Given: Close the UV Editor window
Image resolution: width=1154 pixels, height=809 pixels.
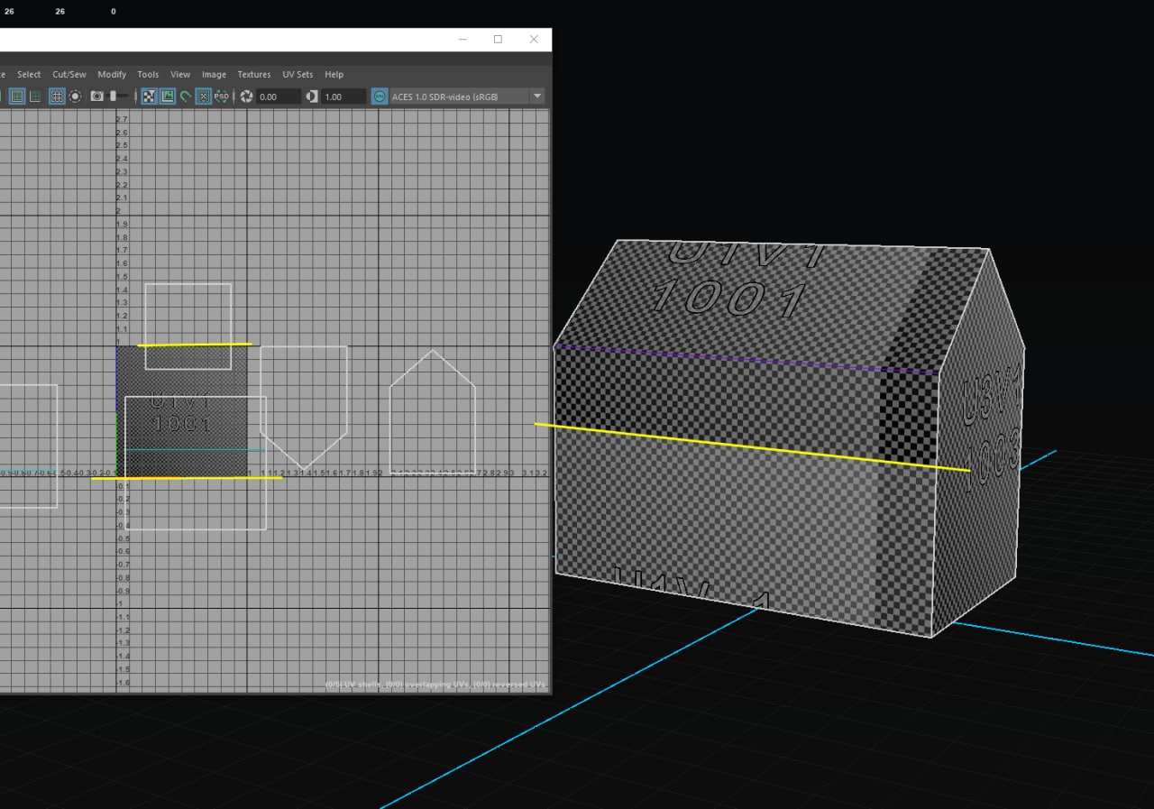Looking at the screenshot, I should (x=534, y=40).
